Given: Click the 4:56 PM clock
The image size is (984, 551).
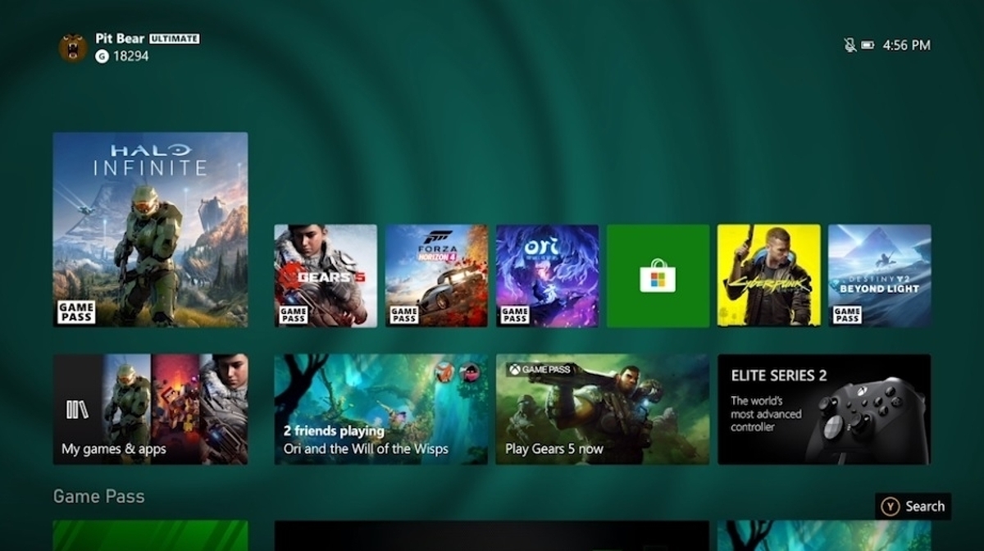Looking at the screenshot, I should pyautogui.click(x=906, y=45).
